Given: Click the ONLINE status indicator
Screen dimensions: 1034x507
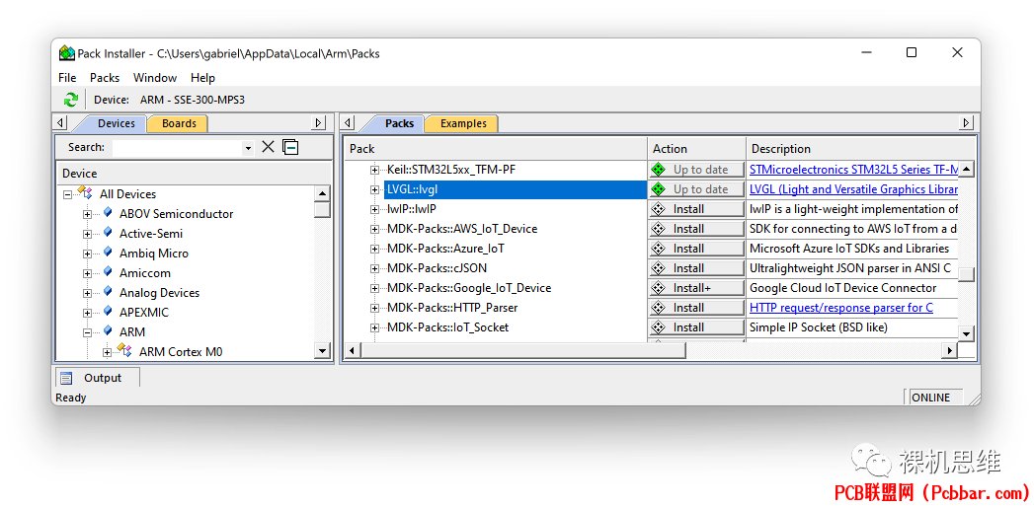Looking at the screenshot, I should (935, 398).
